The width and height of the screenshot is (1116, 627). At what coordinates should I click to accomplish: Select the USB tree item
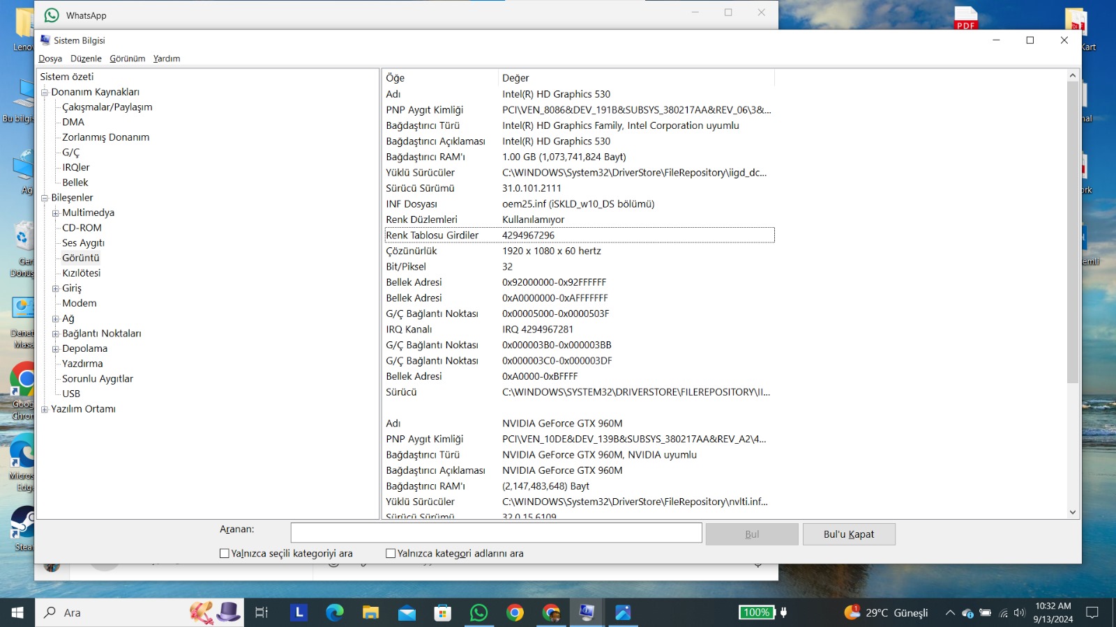coord(71,394)
